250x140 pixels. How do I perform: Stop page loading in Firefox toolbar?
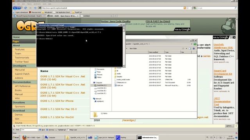[x=30, y=8]
